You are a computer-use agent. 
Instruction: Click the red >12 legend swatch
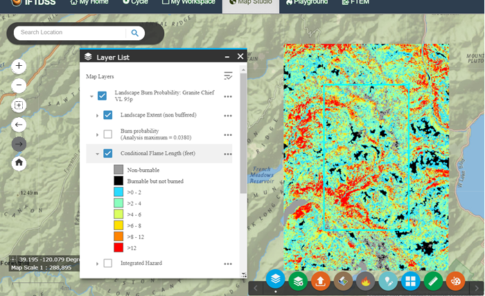tap(118, 247)
